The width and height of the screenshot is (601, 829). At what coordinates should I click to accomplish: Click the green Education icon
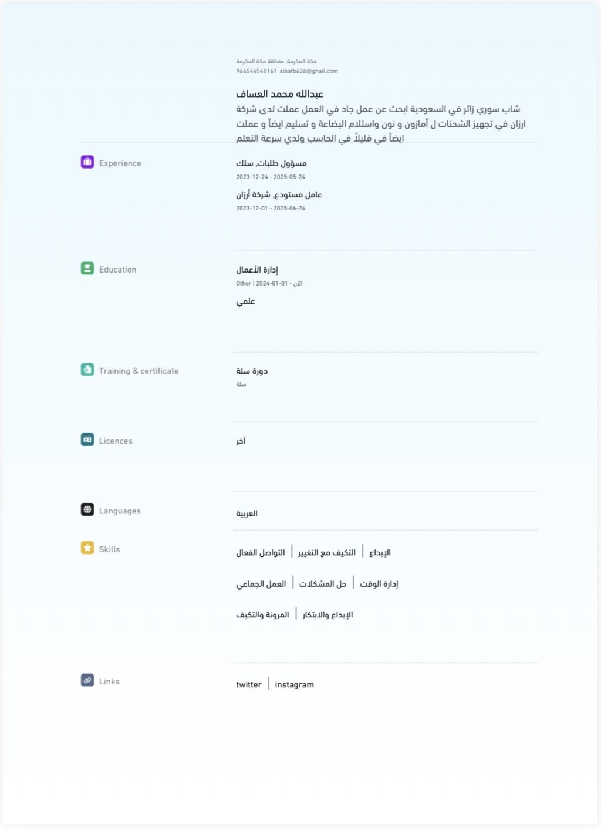tap(87, 268)
